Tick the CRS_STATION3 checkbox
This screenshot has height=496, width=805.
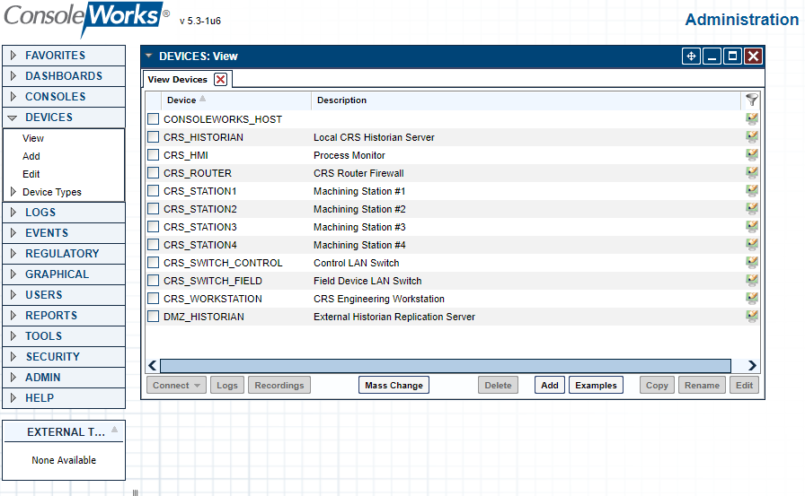pyautogui.click(x=153, y=227)
